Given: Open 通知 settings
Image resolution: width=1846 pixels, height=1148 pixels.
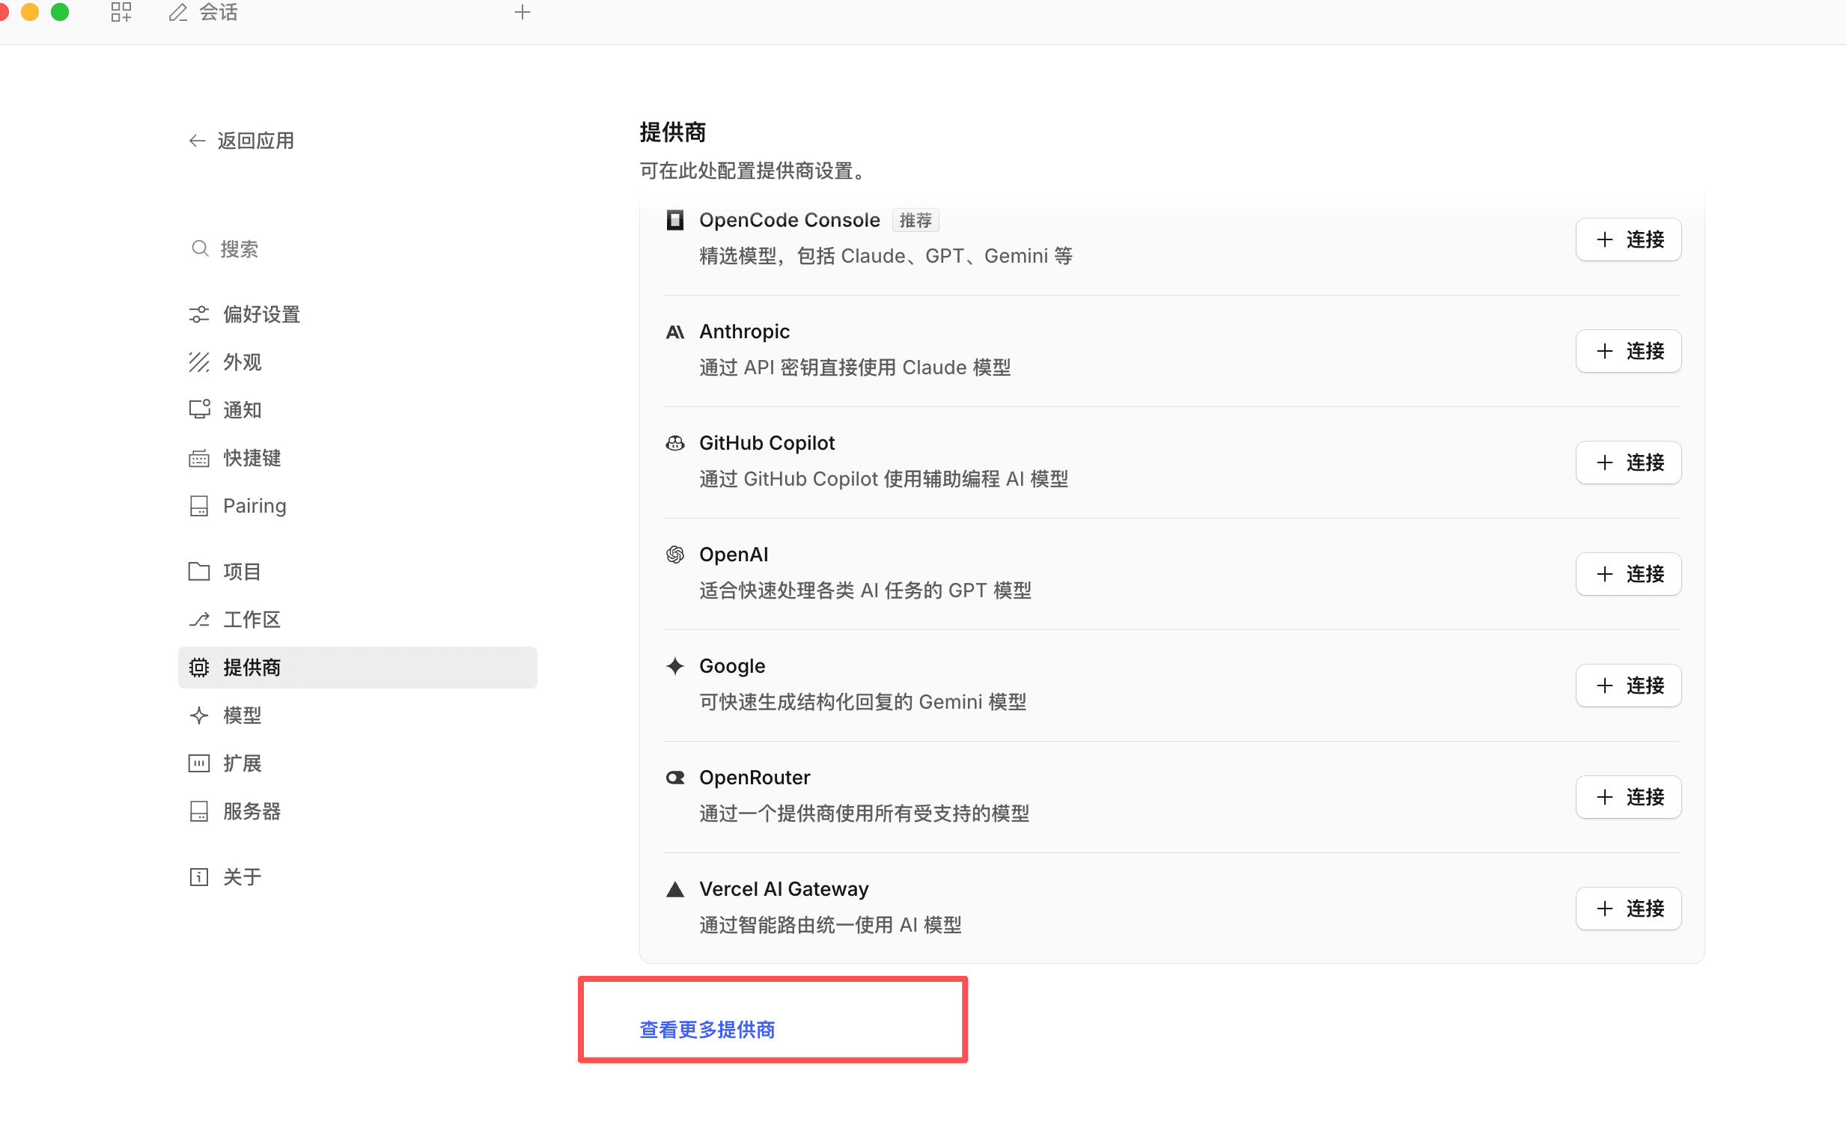Looking at the screenshot, I should pyautogui.click(x=357, y=410).
